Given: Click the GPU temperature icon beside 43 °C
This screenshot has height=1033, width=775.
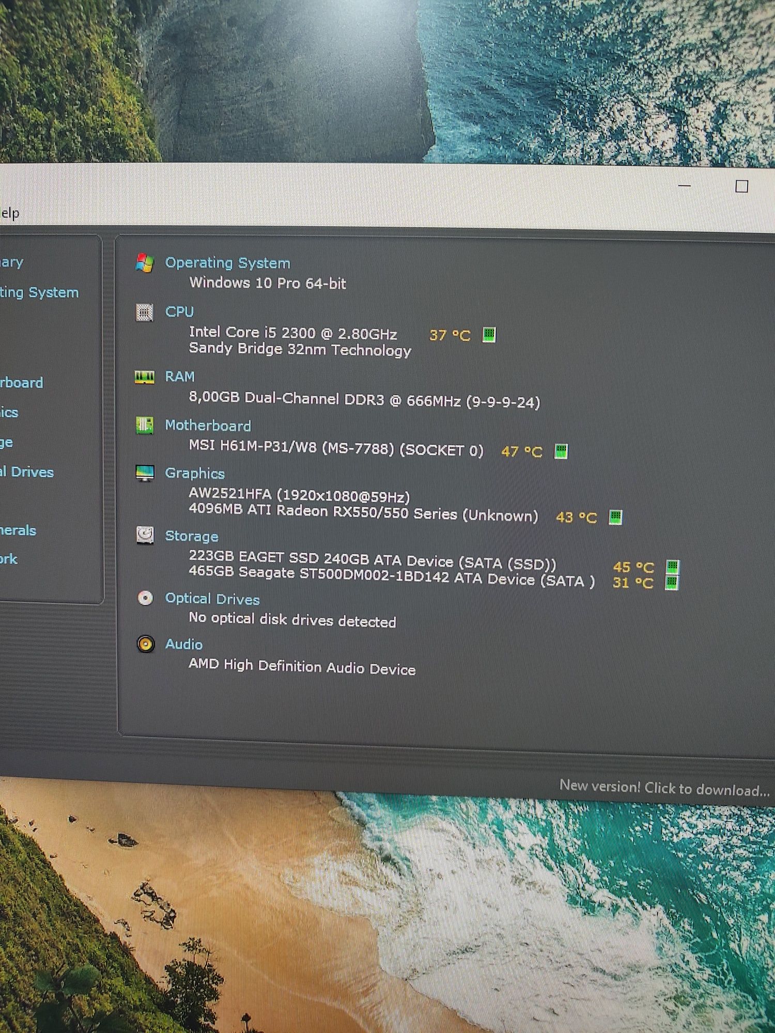Looking at the screenshot, I should [x=615, y=517].
